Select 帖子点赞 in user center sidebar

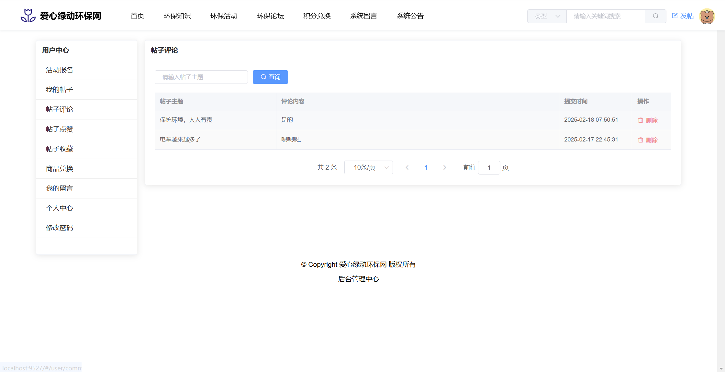click(60, 129)
